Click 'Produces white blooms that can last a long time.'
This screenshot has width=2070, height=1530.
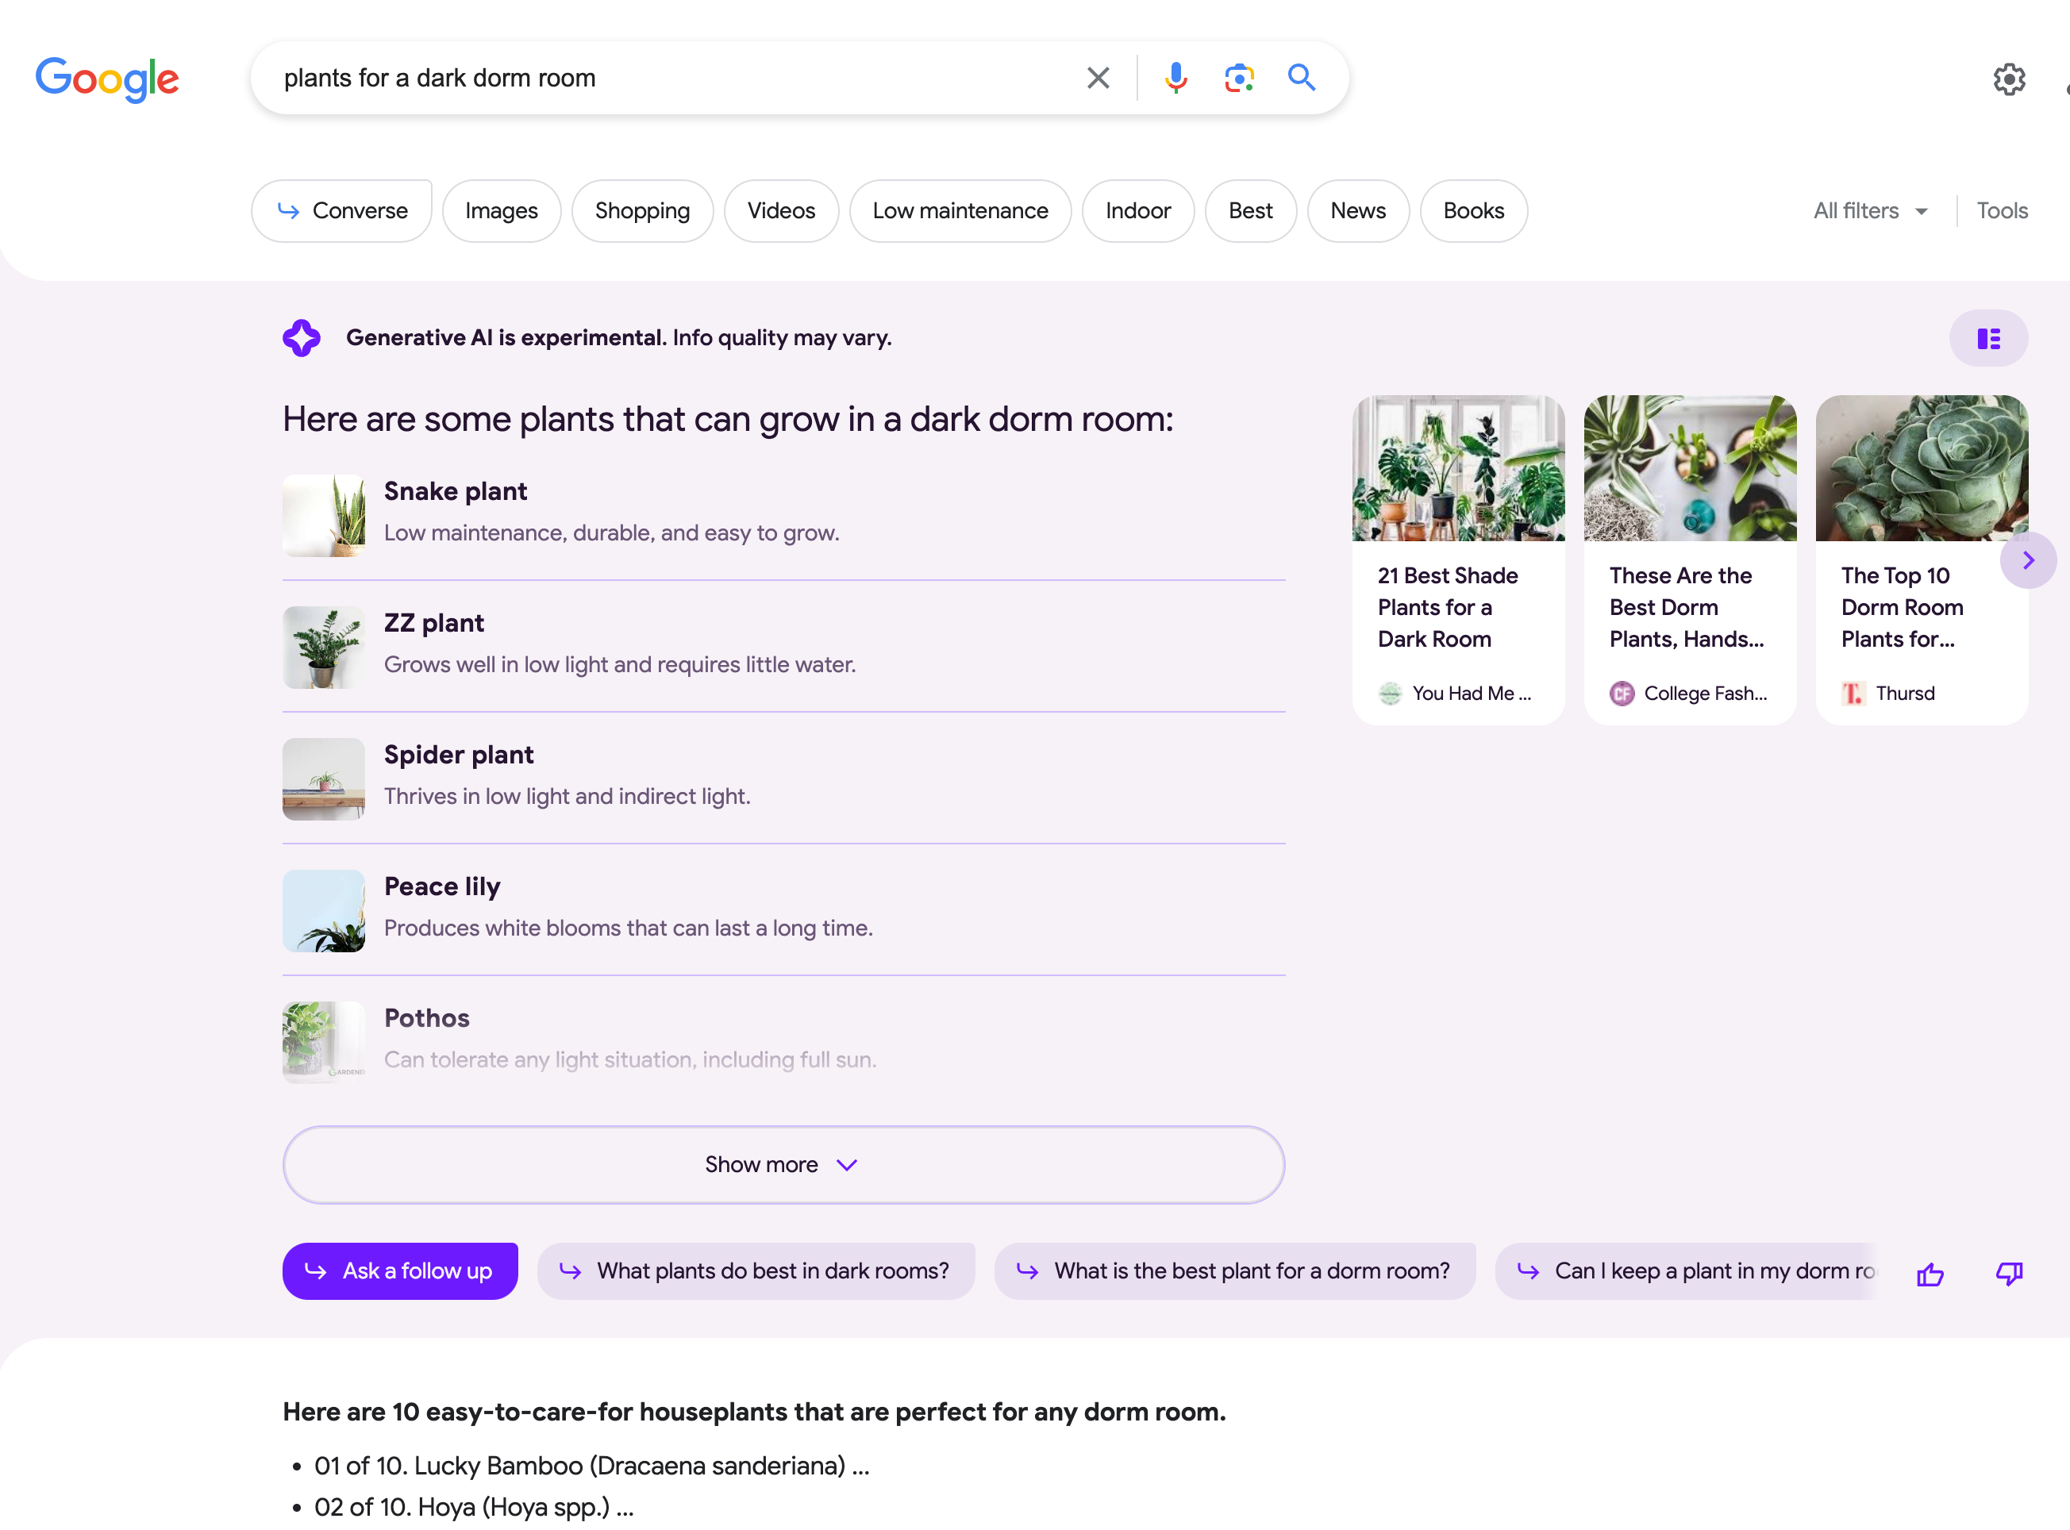pyautogui.click(x=628, y=929)
